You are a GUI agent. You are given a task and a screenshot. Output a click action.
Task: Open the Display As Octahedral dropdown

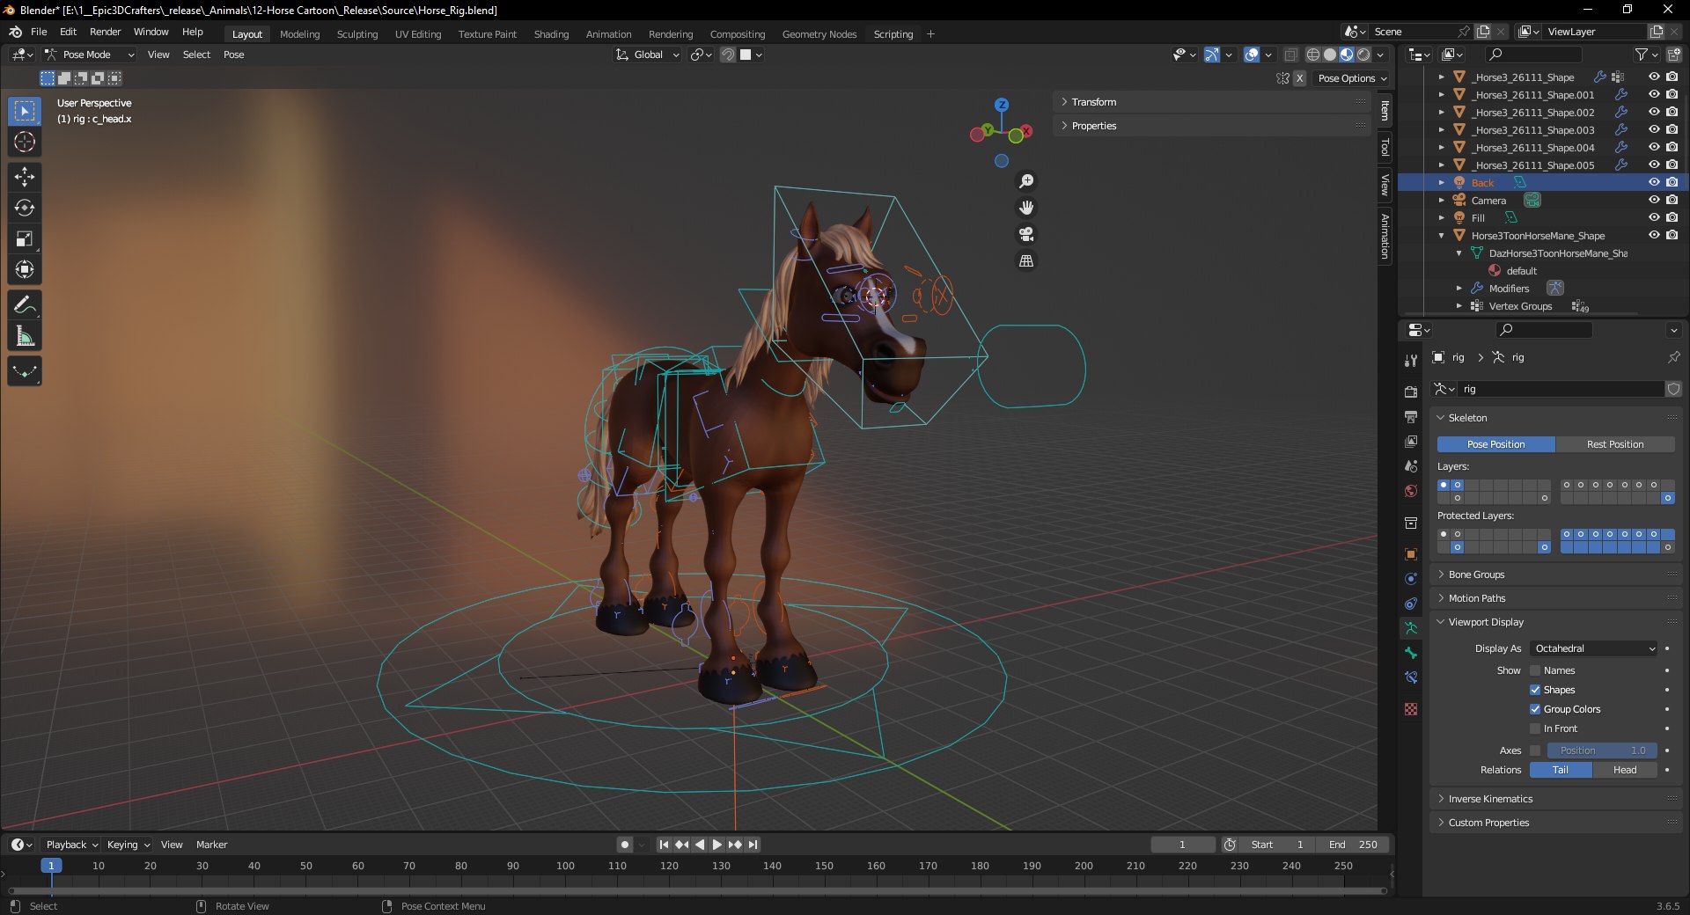pos(1594,648)
